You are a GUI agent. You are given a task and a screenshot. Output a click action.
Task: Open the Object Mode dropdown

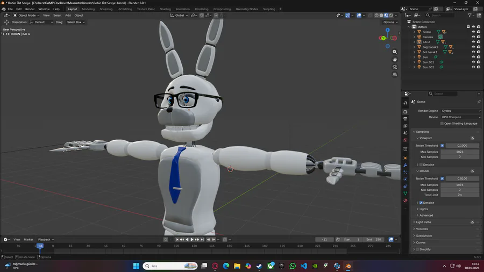[x=26, y=16]
